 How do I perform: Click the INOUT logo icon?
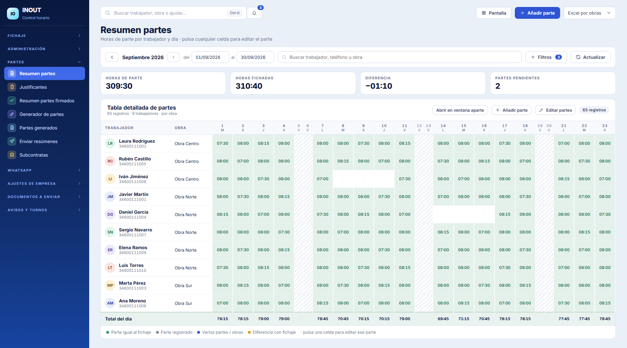(x=13, y=14)
